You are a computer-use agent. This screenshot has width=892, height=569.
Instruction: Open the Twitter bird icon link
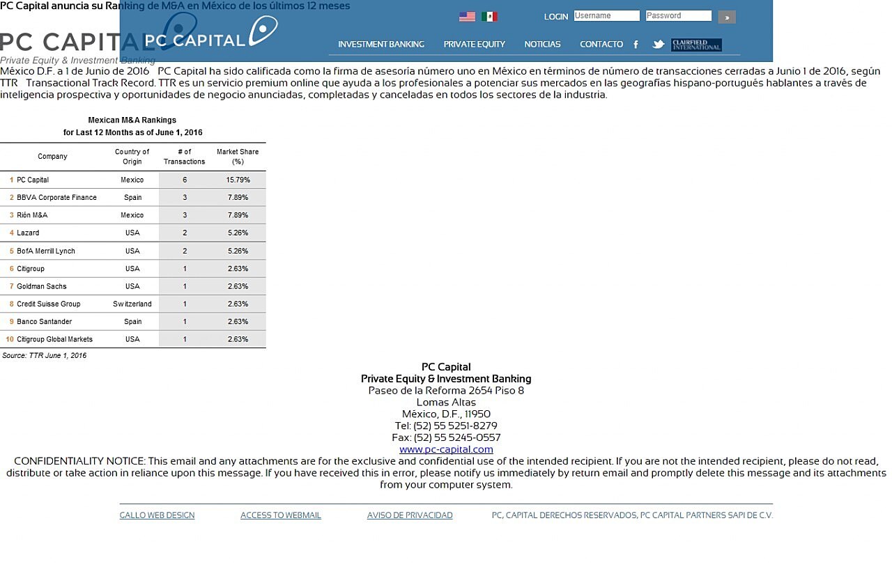point(658,45)
